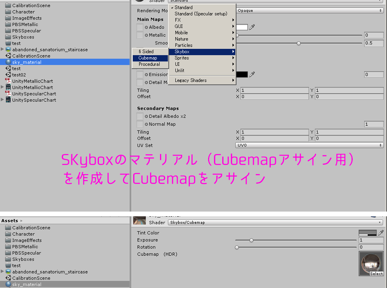Open the Particles shader submenu
The width and height of the screenshot is (387, 288).
[x=203, y=45]
